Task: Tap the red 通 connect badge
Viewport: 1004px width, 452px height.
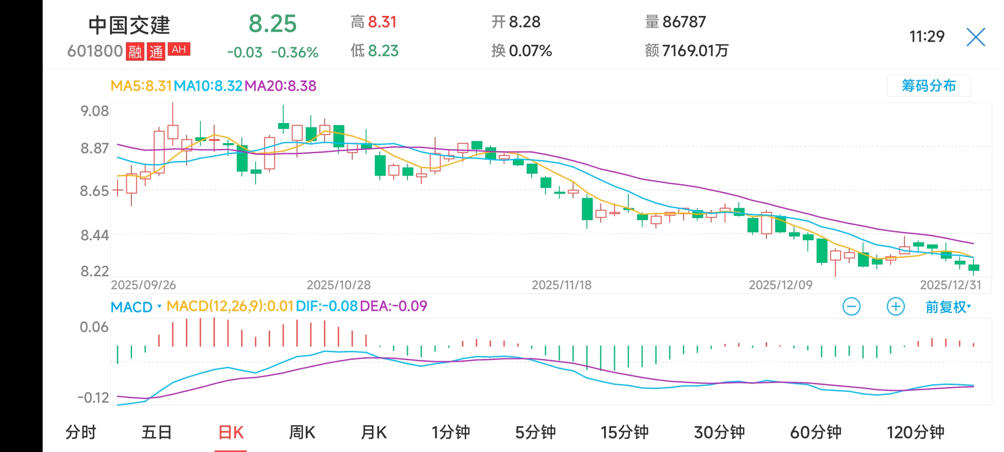Action: [x=156, y=51]
